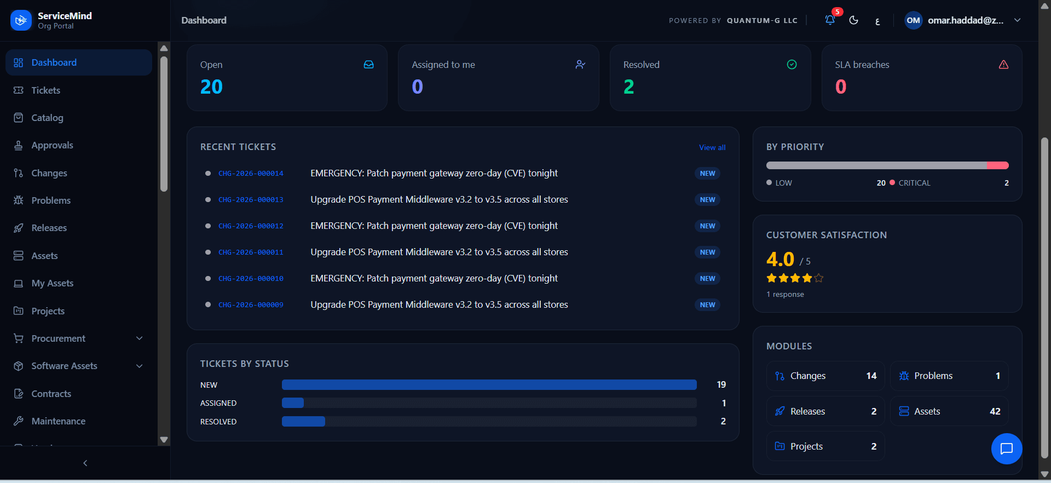Click the Software Assets box icon
Screen dimensions: 1051x483
[x=19, y=366]
